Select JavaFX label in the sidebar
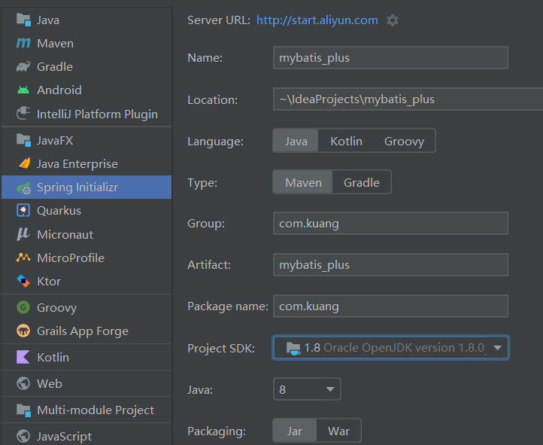This screenshot has width=543, height=445. tap(55, 140)
